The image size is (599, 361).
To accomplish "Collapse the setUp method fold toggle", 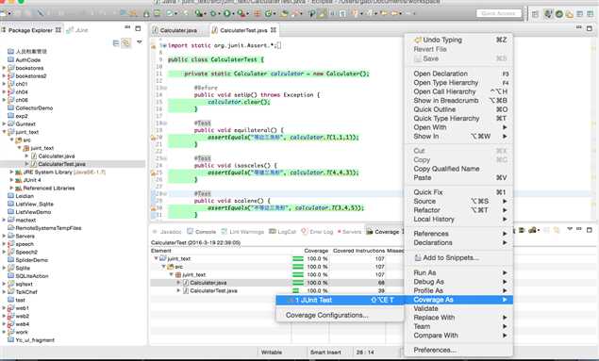I will click(165, 88).
